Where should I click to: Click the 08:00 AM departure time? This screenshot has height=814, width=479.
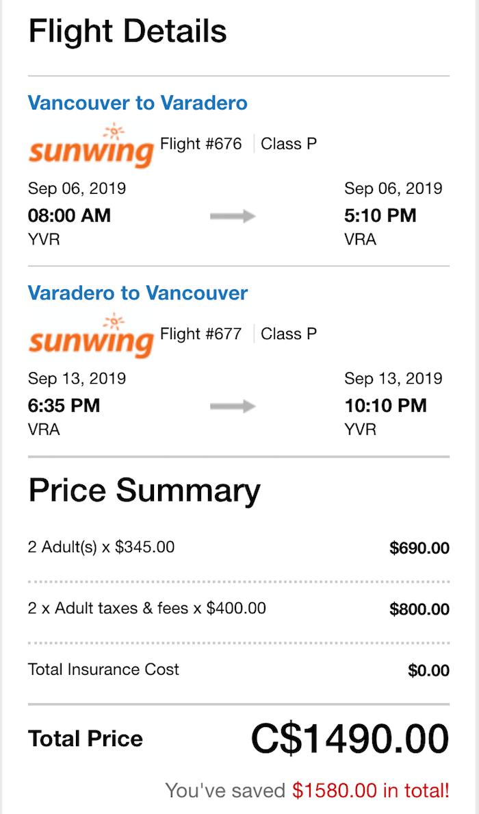click(x=70, y=215)
